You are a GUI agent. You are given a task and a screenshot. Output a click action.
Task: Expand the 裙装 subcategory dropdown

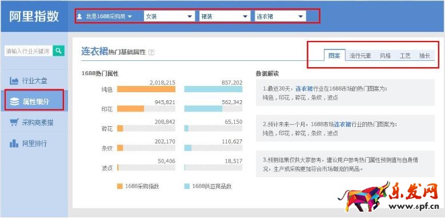pos(224,17)
